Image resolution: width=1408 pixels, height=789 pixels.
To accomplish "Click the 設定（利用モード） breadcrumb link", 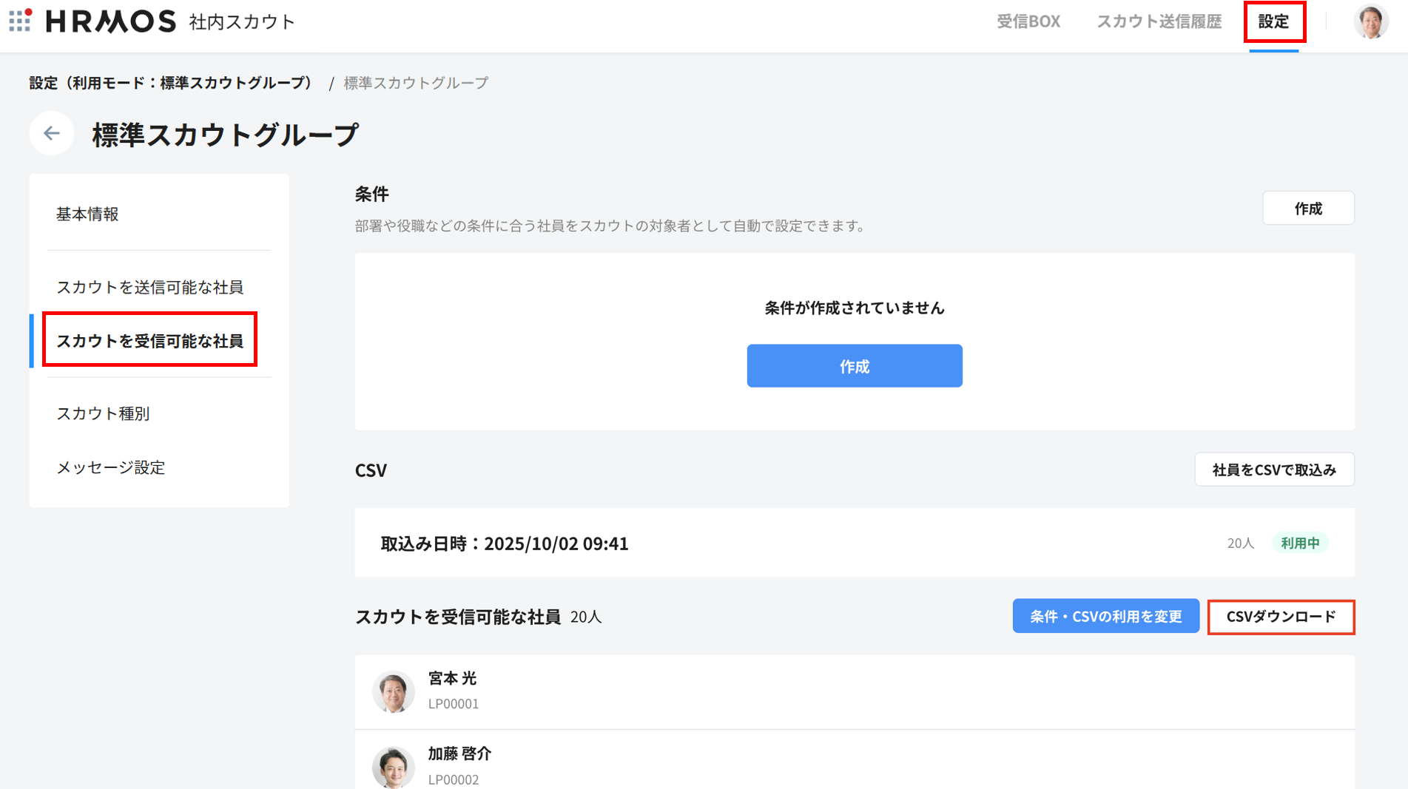I will click(171, 83).
